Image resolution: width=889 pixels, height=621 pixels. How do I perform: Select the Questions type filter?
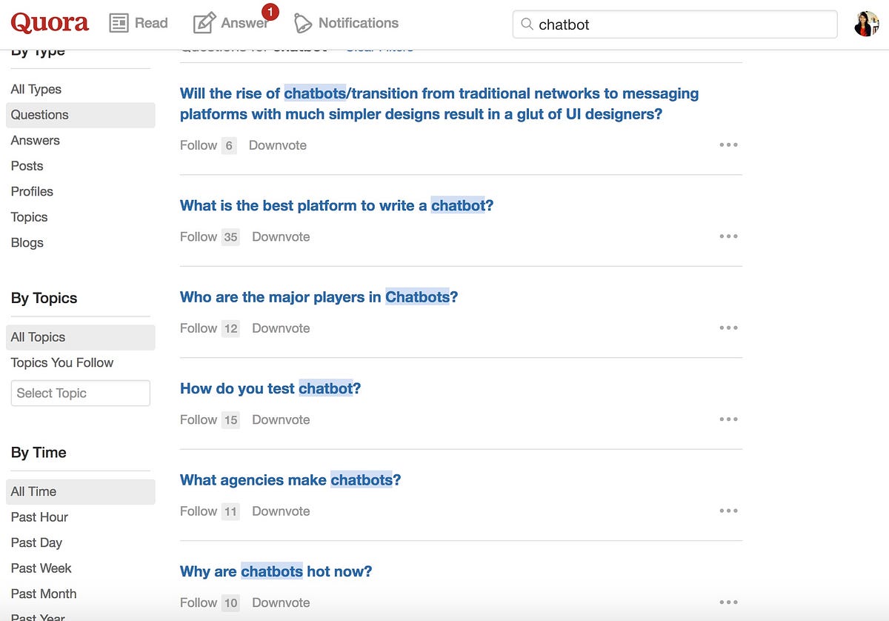(x=81, y=115)
